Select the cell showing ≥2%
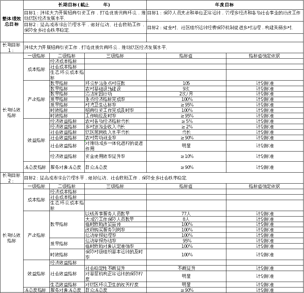 (x=186, y=127)
